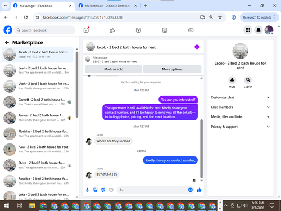Click the large listing thumbnail in info panel
This screenshot has width=281, height=211.
pyautogui.click(x=240, y=51)
